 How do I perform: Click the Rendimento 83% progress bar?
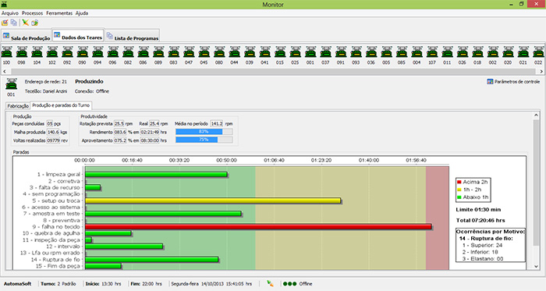pos(204,132)
